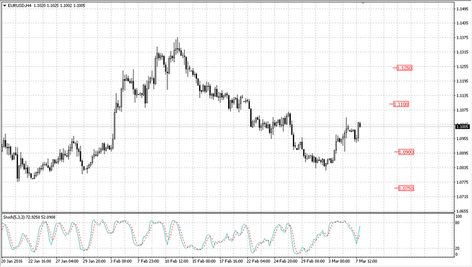Screen dimensions: 472x267
Task: Click the 20 Jan 2016 date label
Action: [x=12, y=261]
